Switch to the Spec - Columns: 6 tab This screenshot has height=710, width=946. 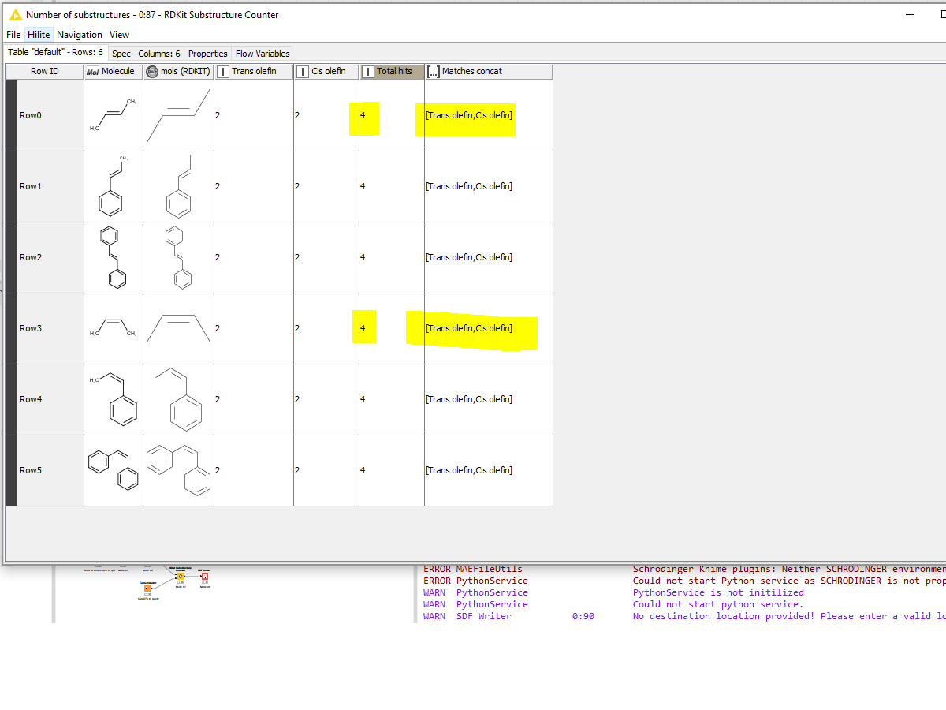146,54
